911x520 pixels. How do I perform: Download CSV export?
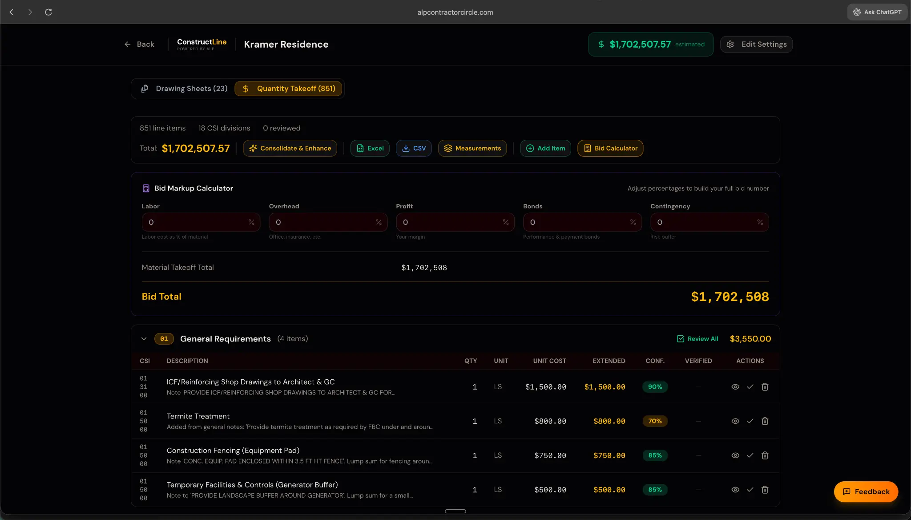pos(414,148)
